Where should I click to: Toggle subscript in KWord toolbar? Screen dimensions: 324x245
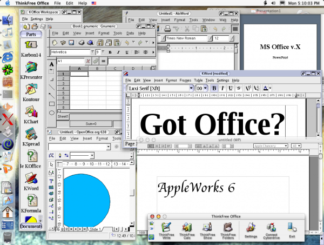pos(256,88)
